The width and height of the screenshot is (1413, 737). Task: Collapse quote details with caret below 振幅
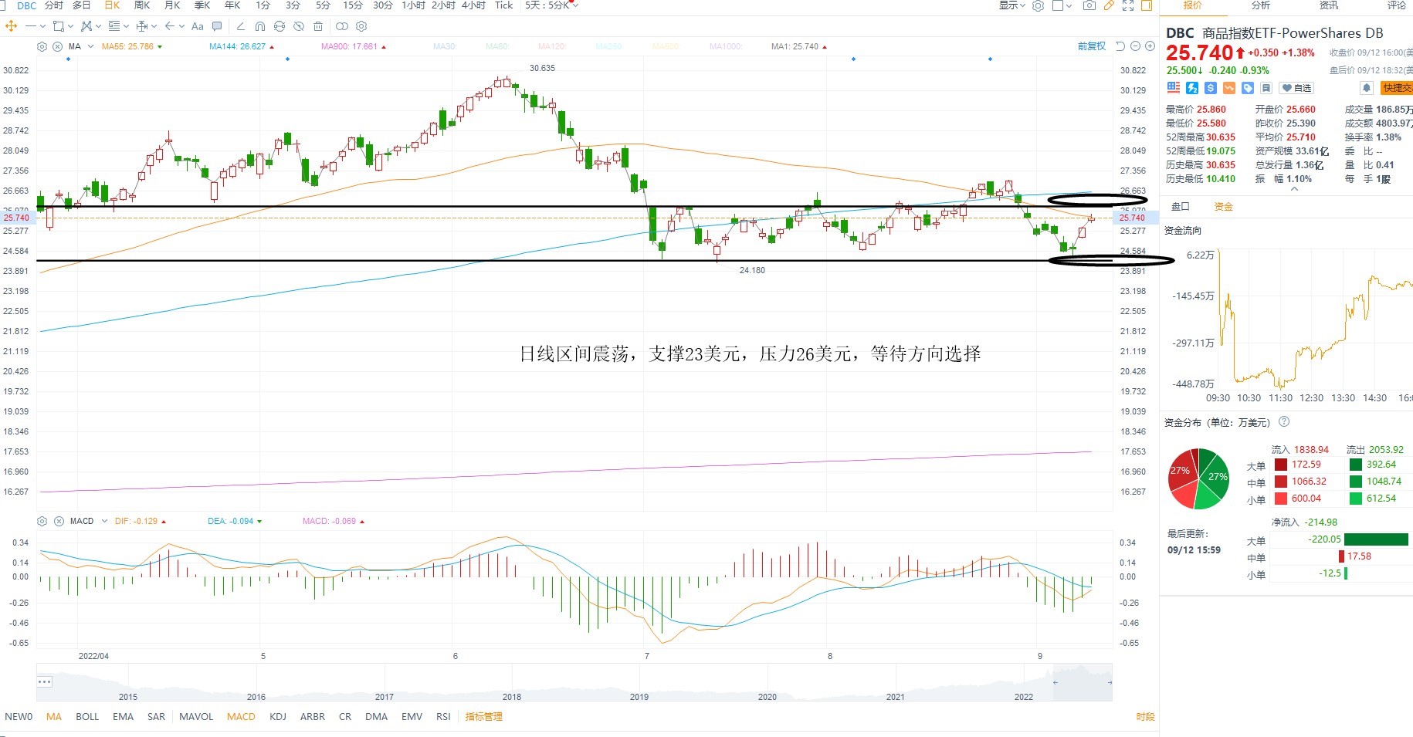[1294, 188]
